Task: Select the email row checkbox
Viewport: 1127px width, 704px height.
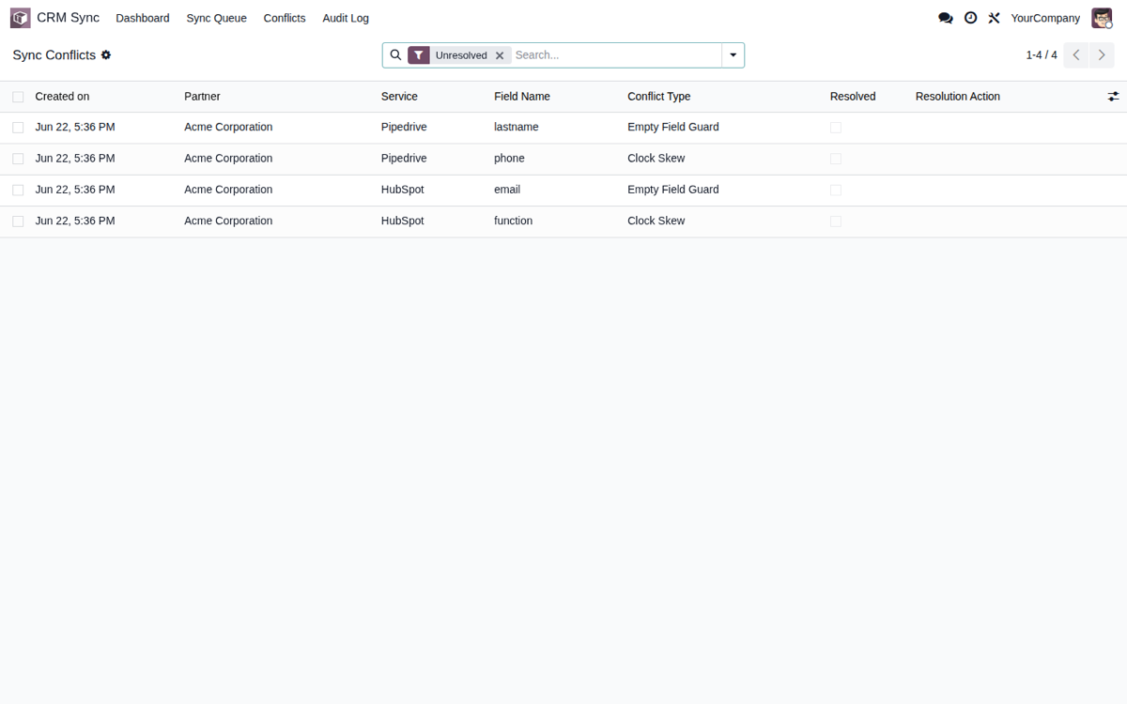Action: [18, 190]
